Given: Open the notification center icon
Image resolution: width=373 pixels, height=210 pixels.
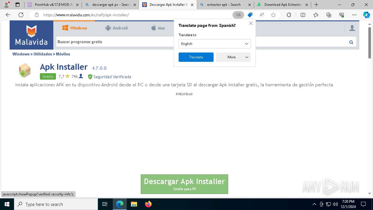Looking at the screenshot, I should point(363,204).
